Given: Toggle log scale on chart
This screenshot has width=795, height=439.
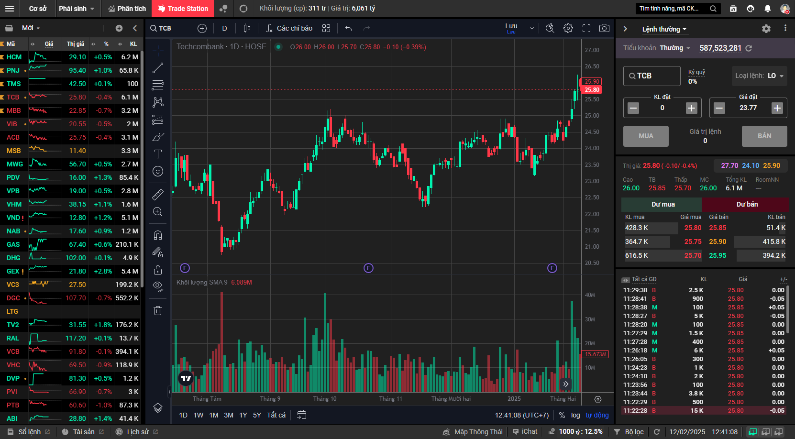Looking at the screenshot, I should coord(575,415).
